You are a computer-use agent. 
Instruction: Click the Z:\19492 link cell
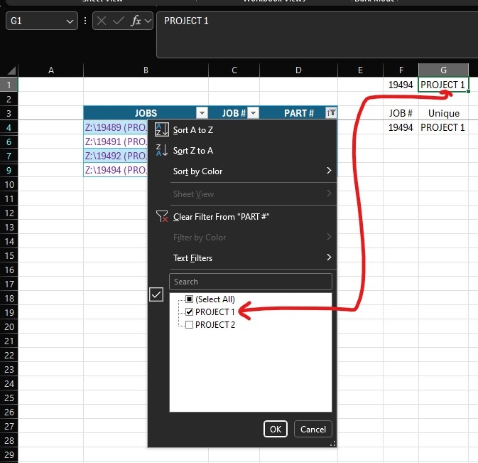coord(116,156)
